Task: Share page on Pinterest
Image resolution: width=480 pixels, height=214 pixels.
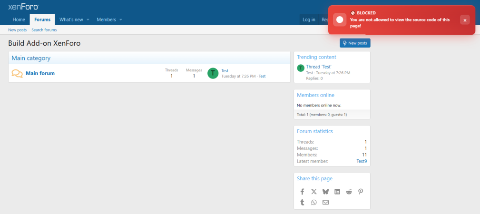Action: (361, 192)
